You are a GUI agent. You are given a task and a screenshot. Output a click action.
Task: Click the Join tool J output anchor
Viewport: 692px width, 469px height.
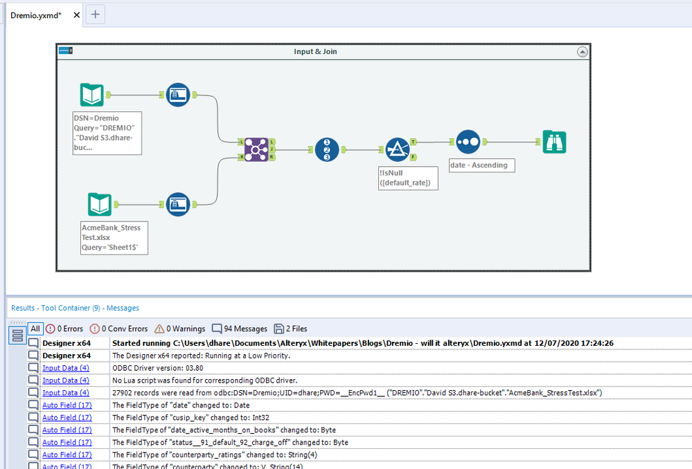click(x=272, y=149)
